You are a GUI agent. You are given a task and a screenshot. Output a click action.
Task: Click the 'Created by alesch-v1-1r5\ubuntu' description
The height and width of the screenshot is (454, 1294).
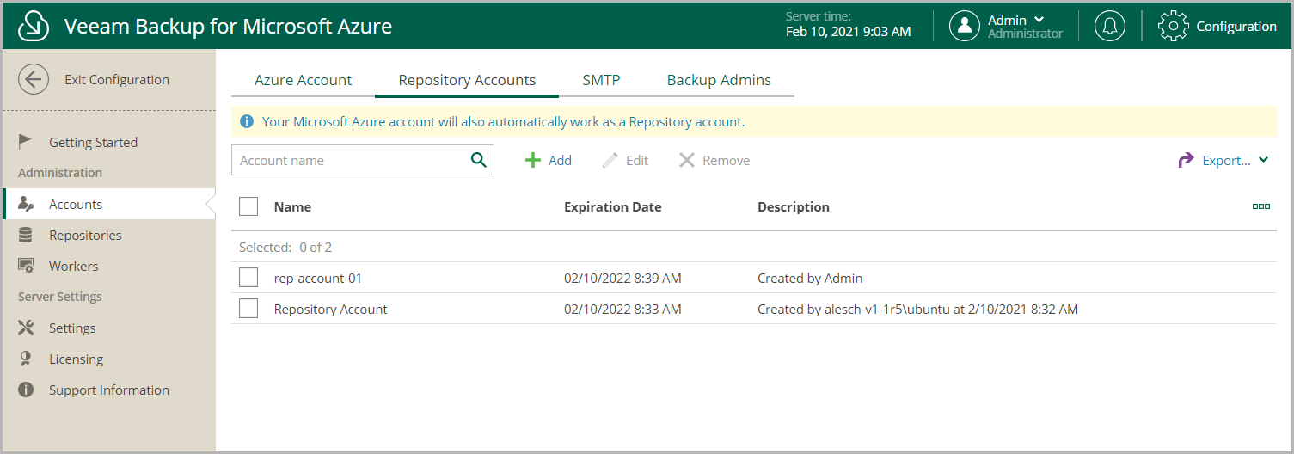pyautogui.click(x=917, y=309)
